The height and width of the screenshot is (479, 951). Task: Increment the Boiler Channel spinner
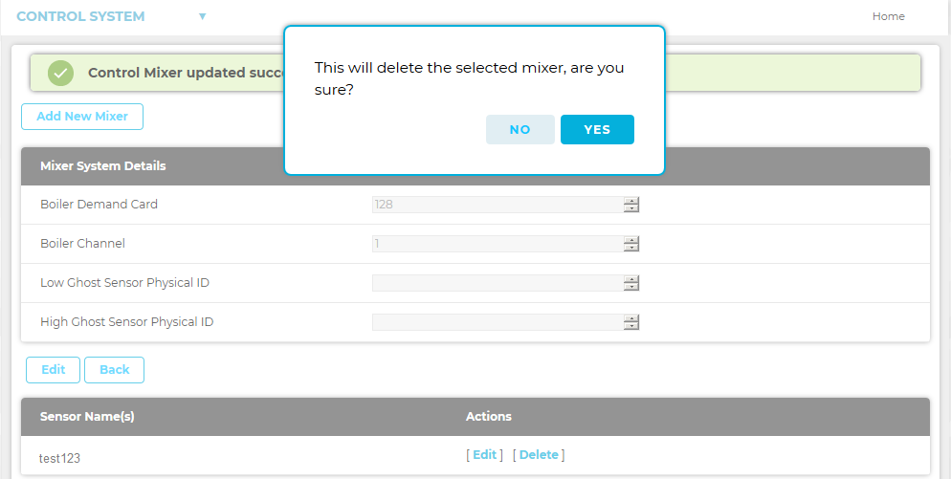(631, 240)
